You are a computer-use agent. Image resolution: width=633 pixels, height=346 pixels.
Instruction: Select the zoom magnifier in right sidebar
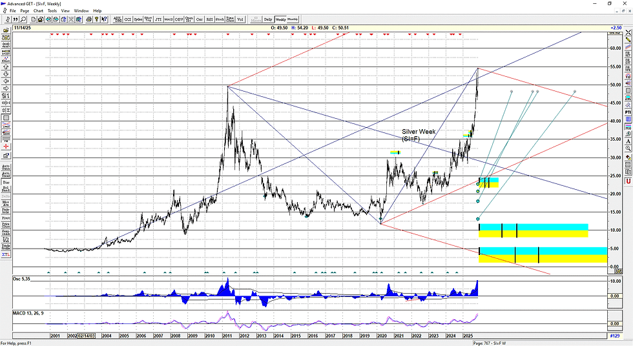coord(628,148)
